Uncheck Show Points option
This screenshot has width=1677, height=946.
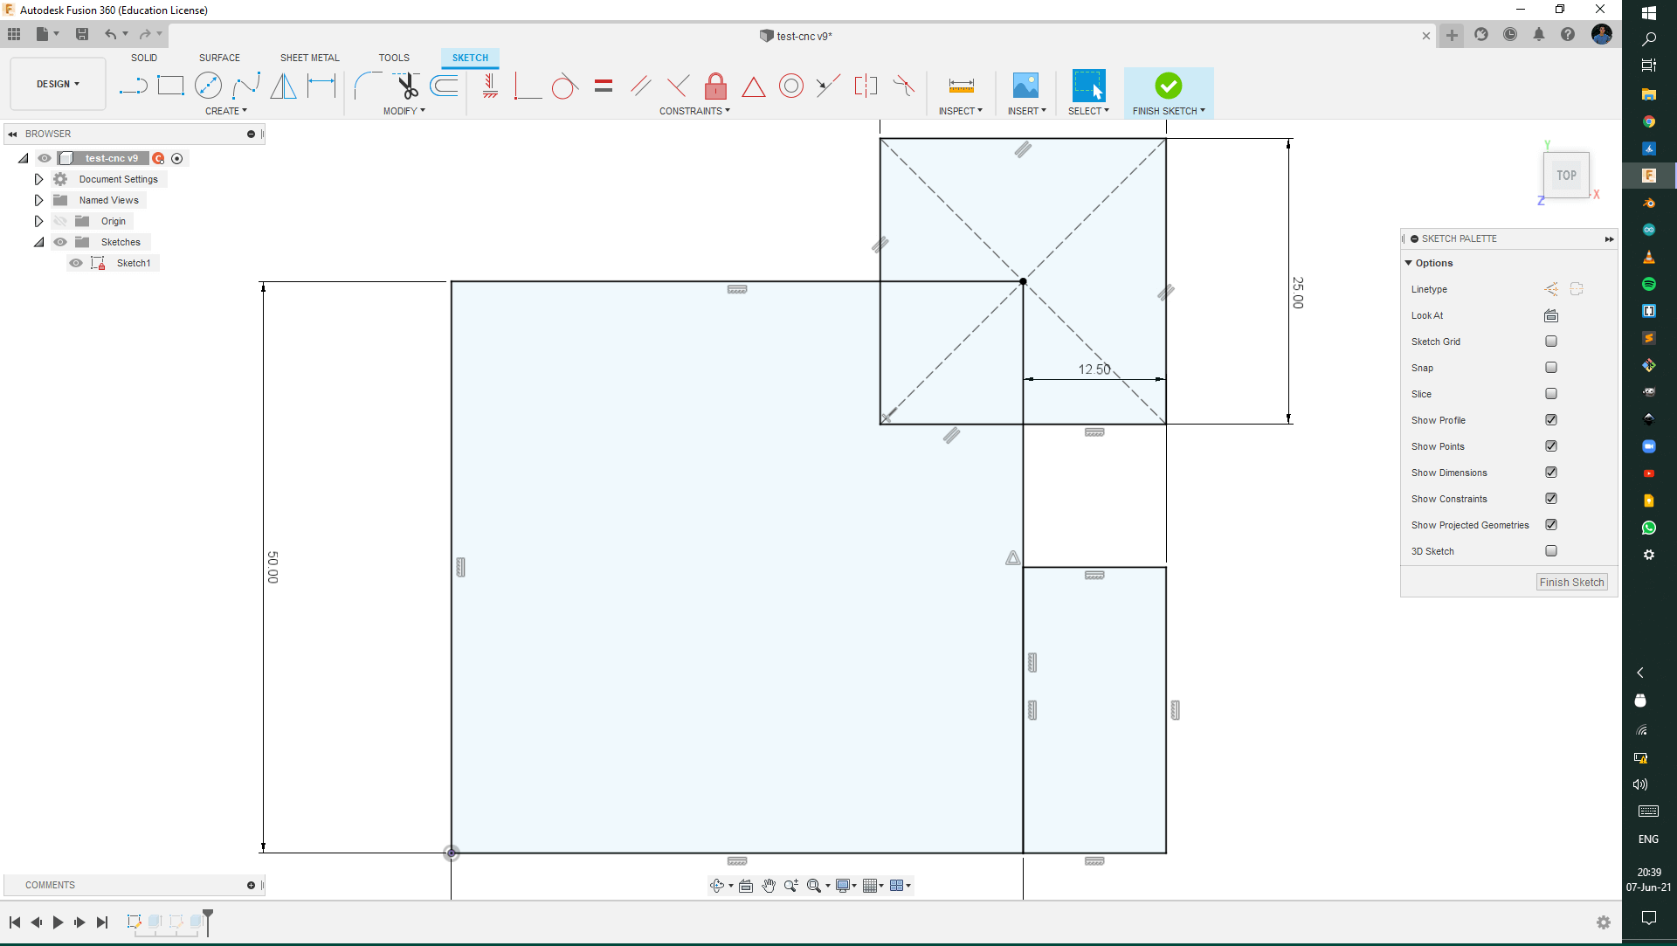click(1551, 446)
